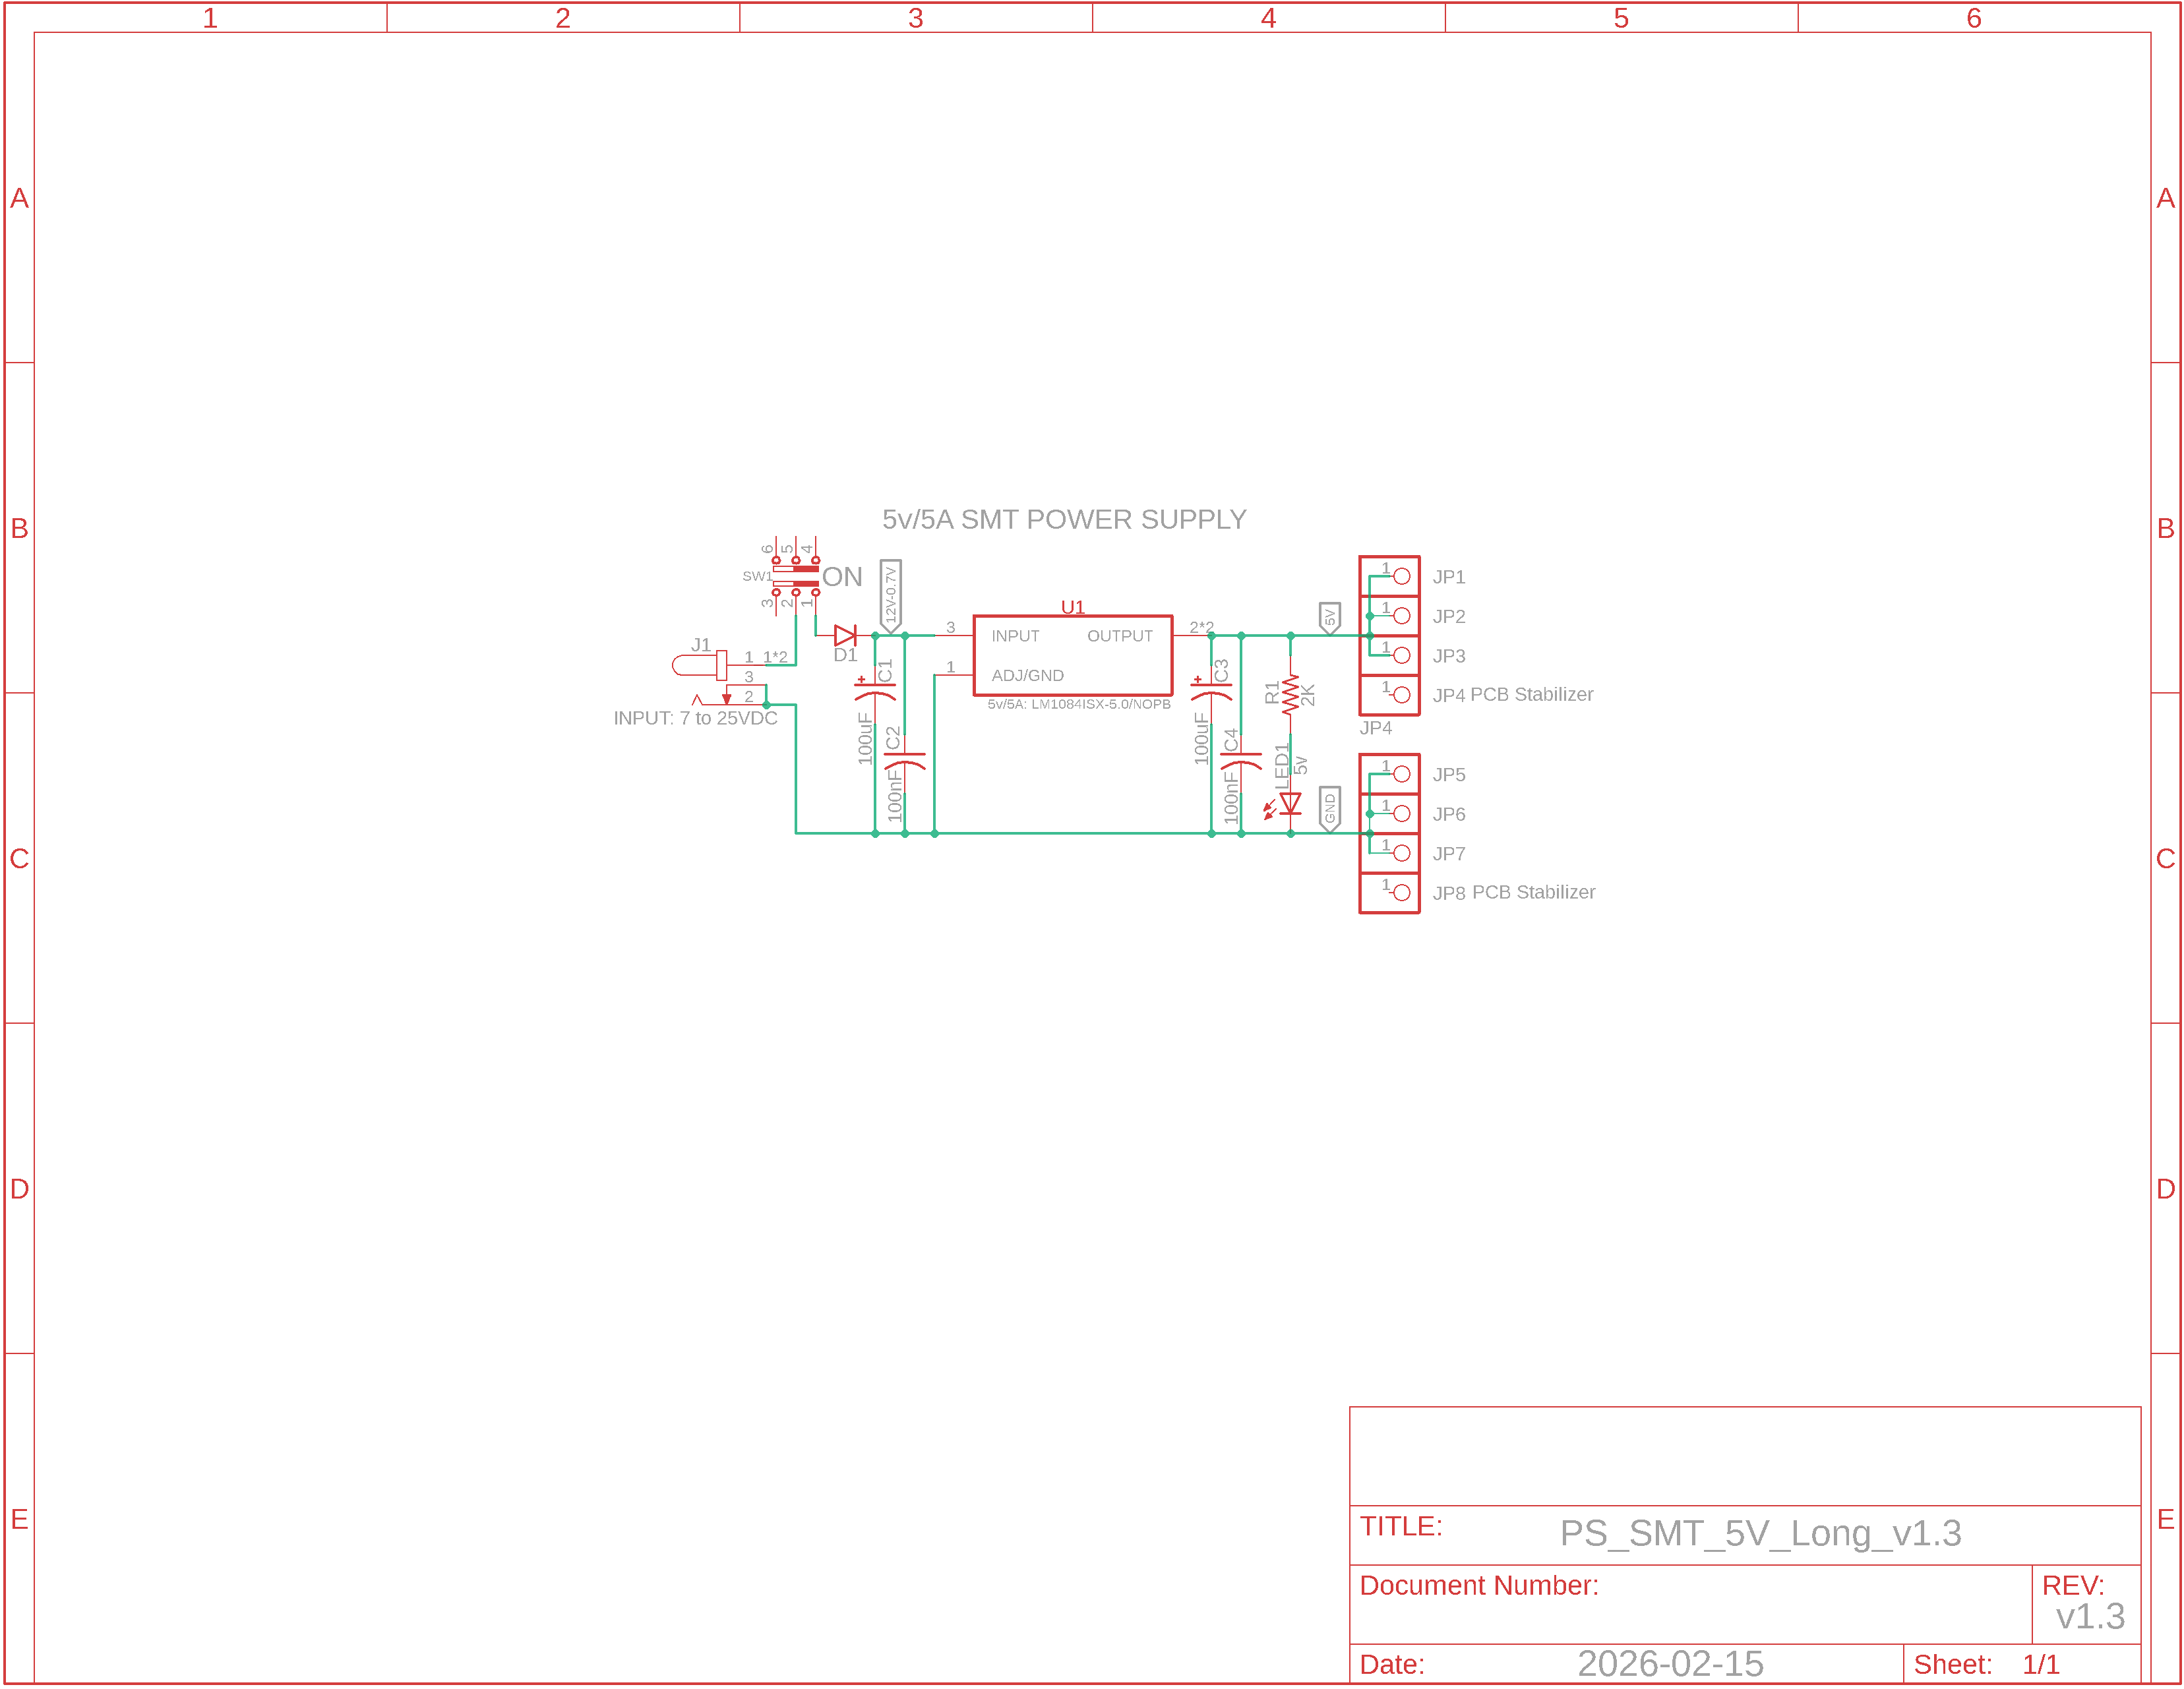Click the 12V-0.7V net label flag
Viewport: 2184px width, 1689px height.
click(890, 594)
